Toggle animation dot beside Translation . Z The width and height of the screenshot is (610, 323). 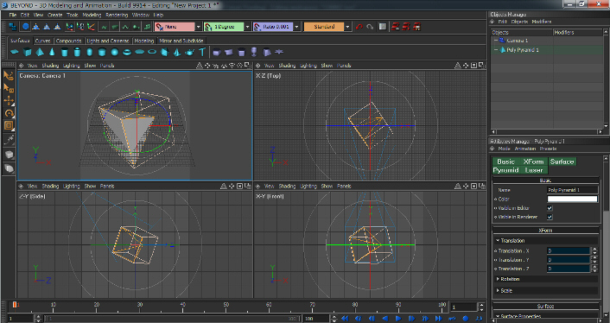(496, 269)
